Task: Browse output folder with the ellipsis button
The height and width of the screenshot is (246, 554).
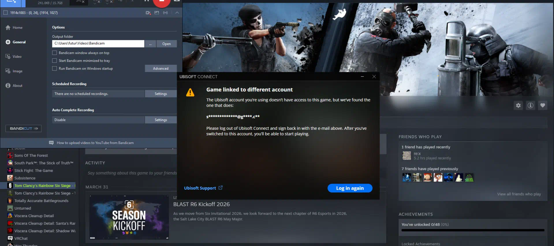Action: tap(150, 44)
